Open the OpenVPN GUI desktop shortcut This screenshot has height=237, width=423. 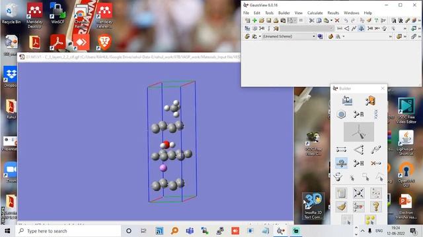406,174
